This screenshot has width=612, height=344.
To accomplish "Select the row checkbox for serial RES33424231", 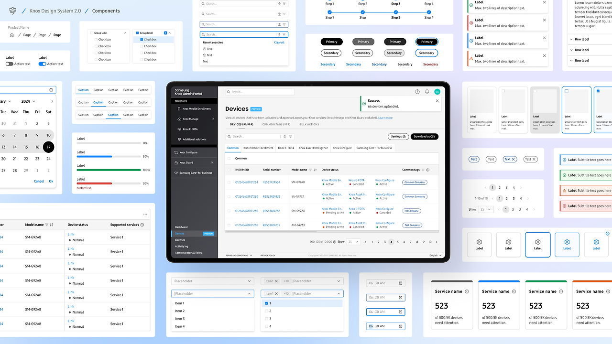I will (229, 225).
